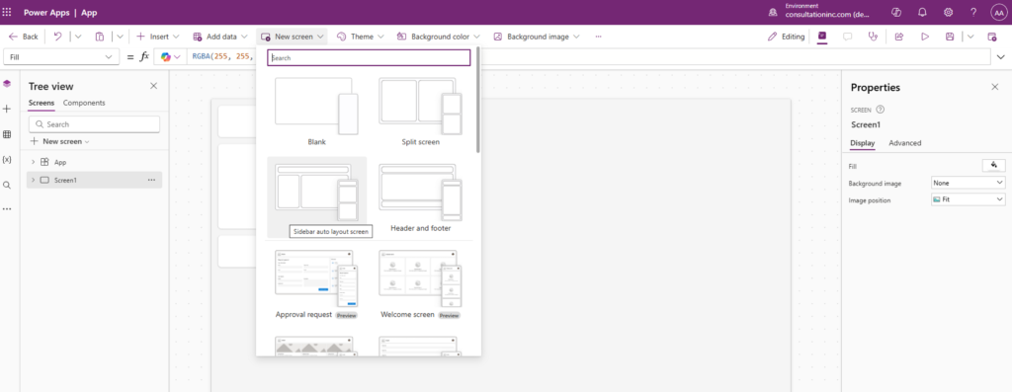Click the help icon beside SCREEN label

click(881, 110)
